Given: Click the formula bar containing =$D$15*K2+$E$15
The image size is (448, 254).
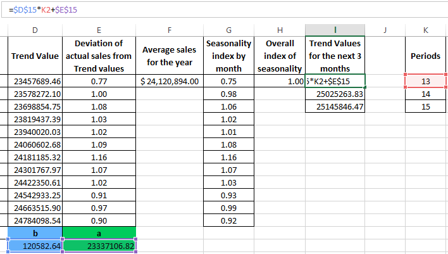Looking at the screenshot, I should pyautogui.click(x=190, y=10).
